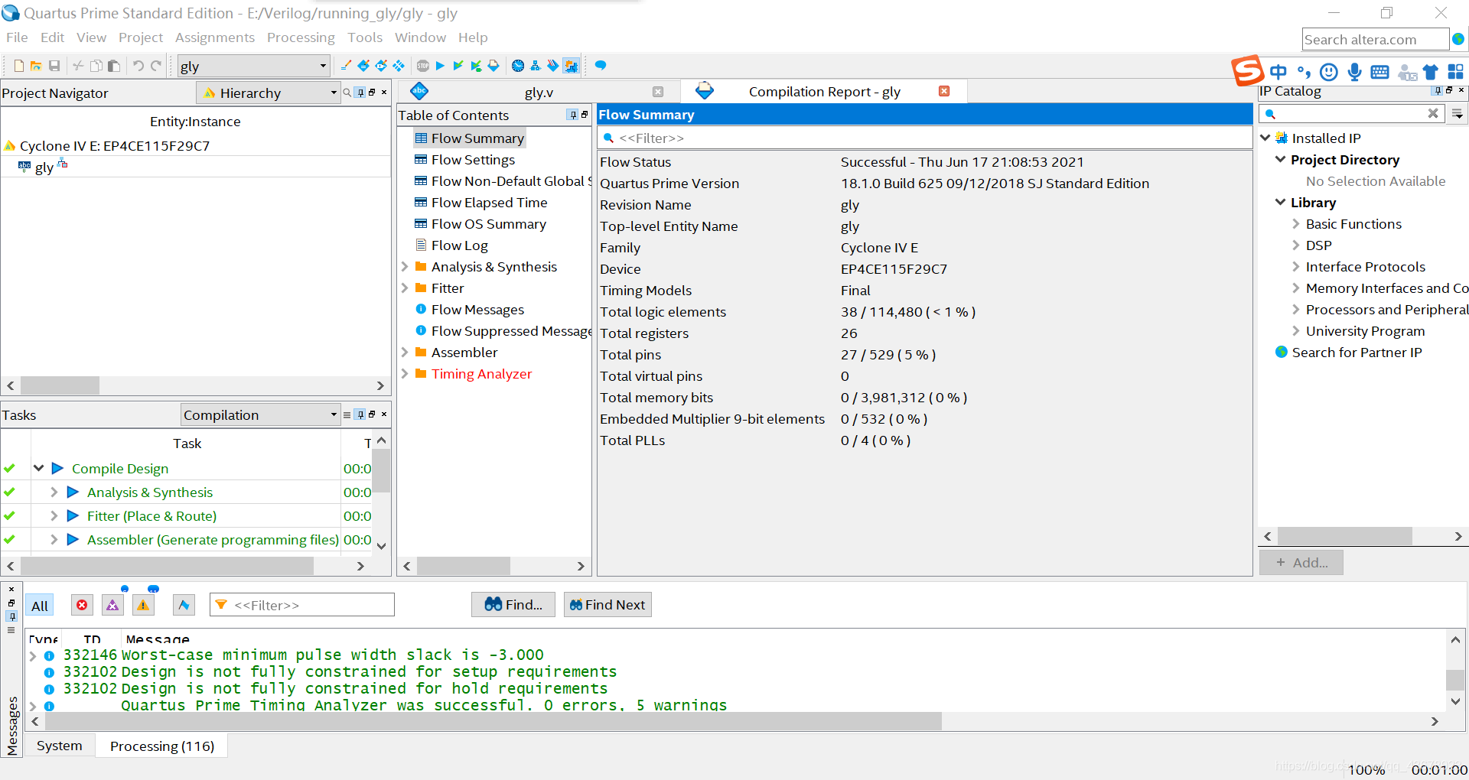Image resolution: width=1469 pixels, height=780 pixels.
Task: Open the IP Catalog options menu icon
Action: coord(1458,114)
